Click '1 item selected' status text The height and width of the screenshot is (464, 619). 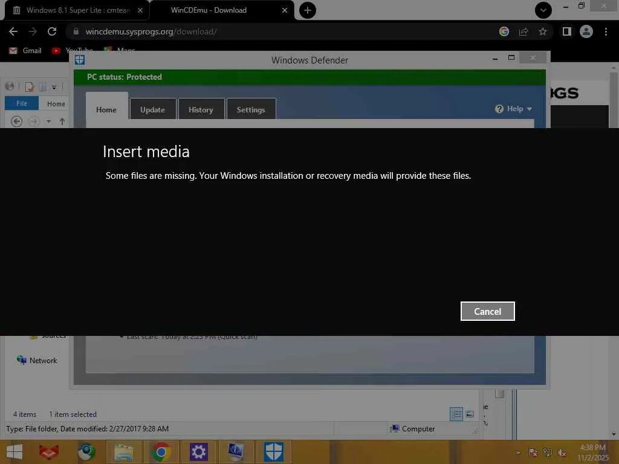[x=73, y=414]
